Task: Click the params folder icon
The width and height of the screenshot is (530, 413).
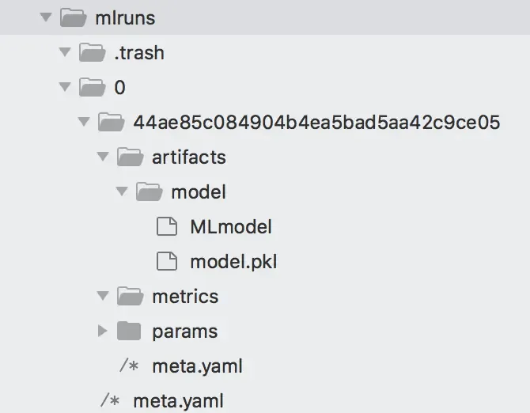Action: 129,331
